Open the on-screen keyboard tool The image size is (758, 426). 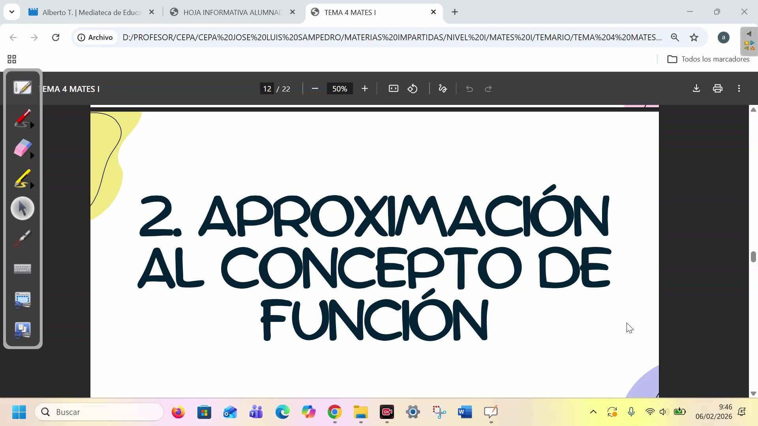point(23,269)
